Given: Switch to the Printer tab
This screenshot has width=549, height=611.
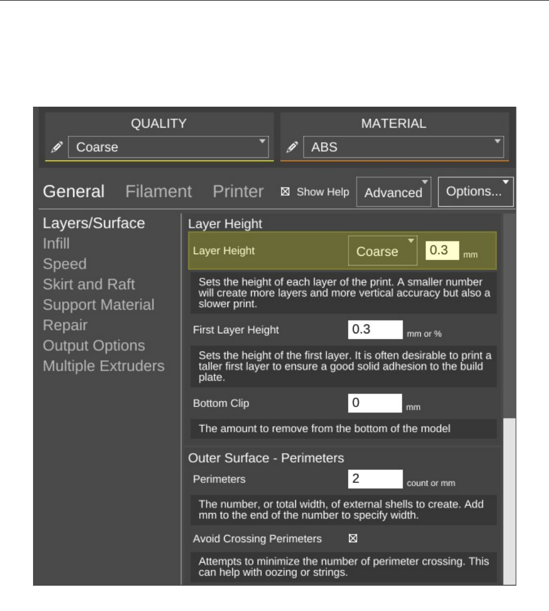Looking at the screenshot, I should pos(238,191).
